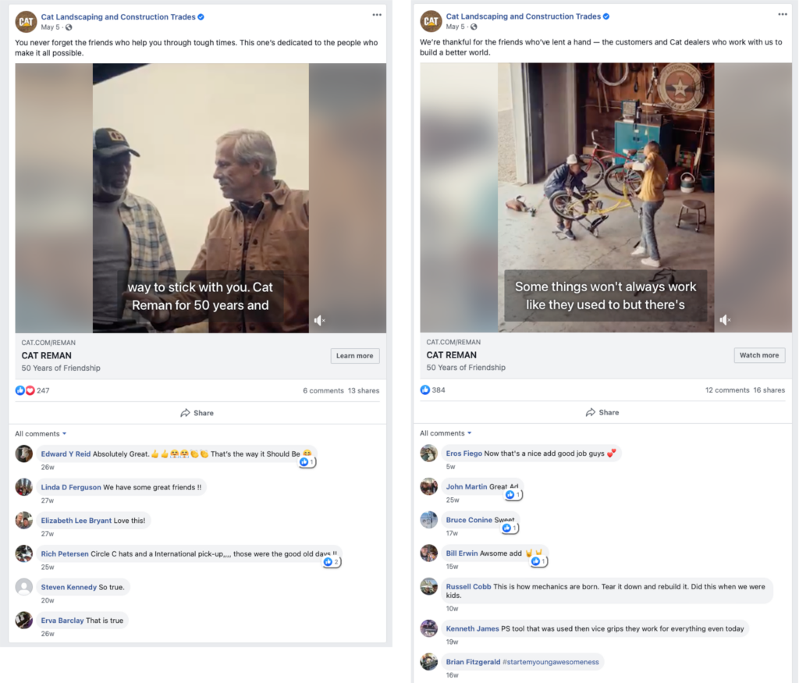Unmute the bicycle garage video
Viewport: 799px width, 683px height.
coord(725,319)
